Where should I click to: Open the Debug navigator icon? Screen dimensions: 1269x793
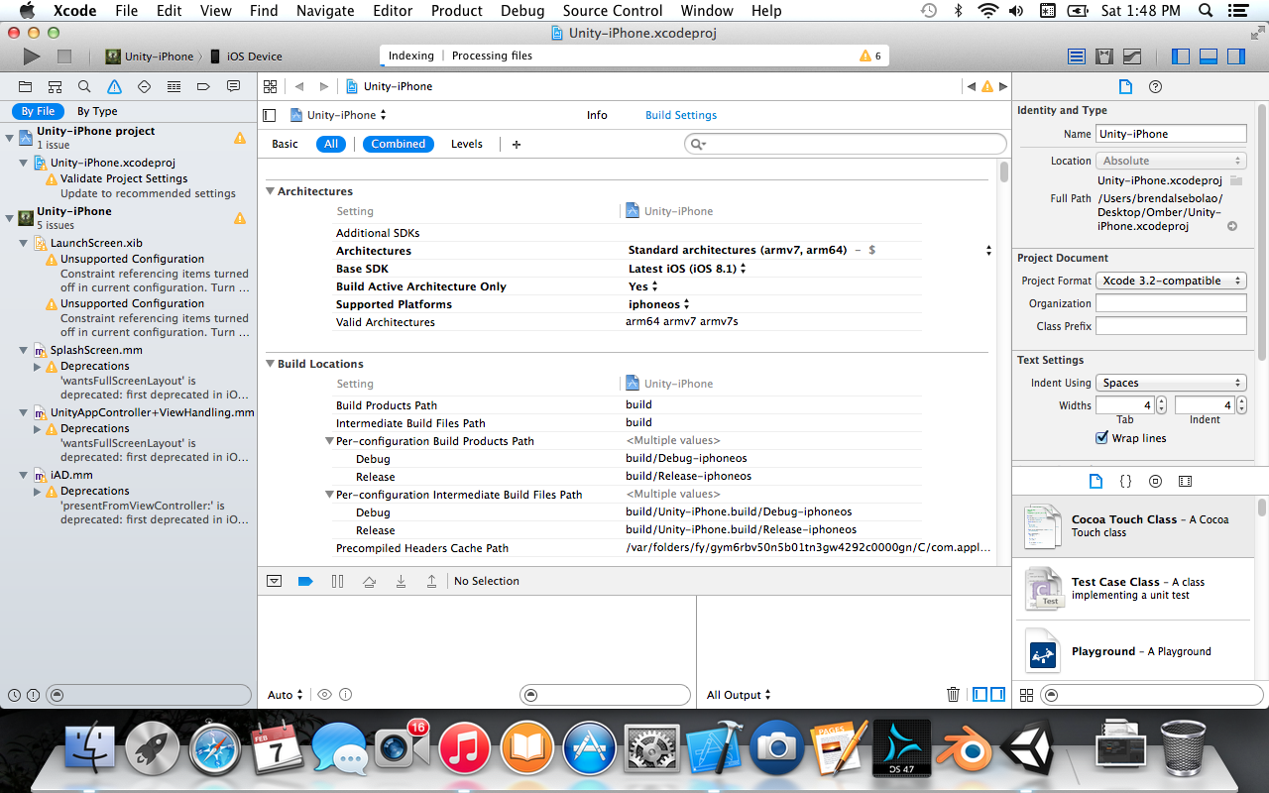173,87
